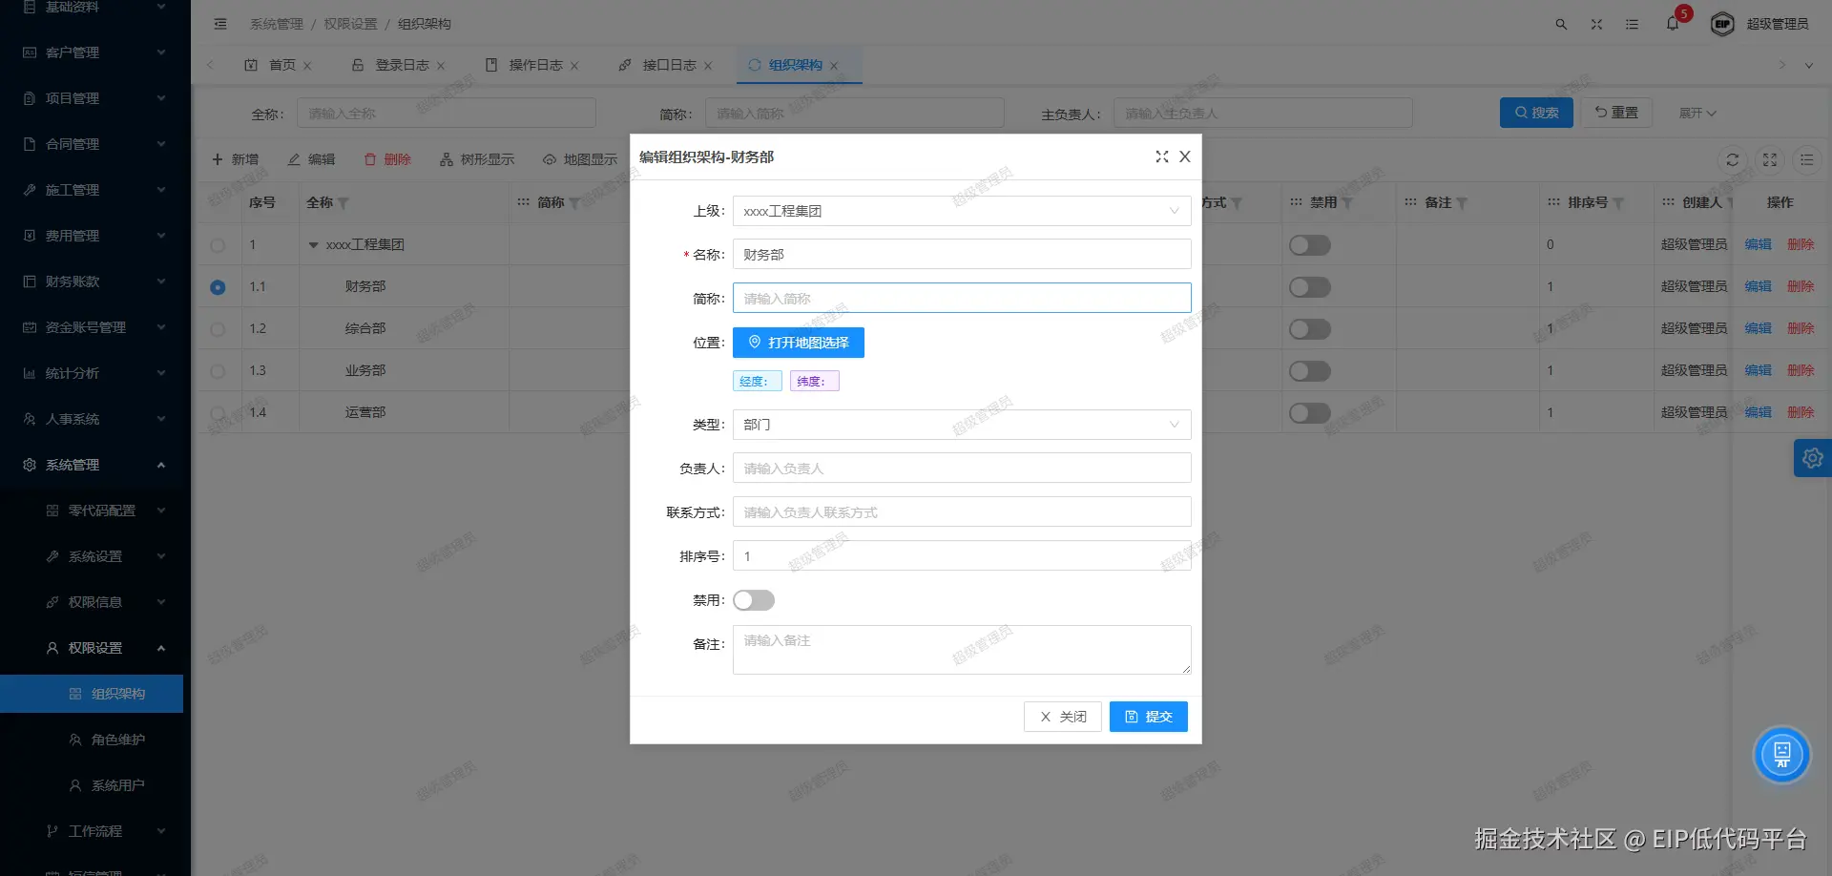Open the list icon in top header
Screen dimensions: 1832x876
pyautogui.click(x=1632, y=24)
